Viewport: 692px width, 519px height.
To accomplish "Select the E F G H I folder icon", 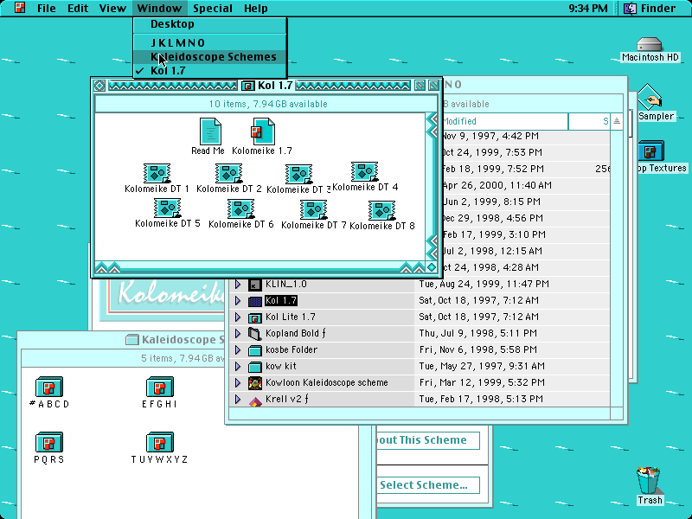I will pos(160,387).
